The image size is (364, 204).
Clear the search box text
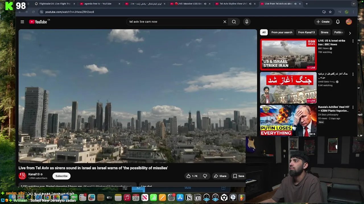[225, 22]
